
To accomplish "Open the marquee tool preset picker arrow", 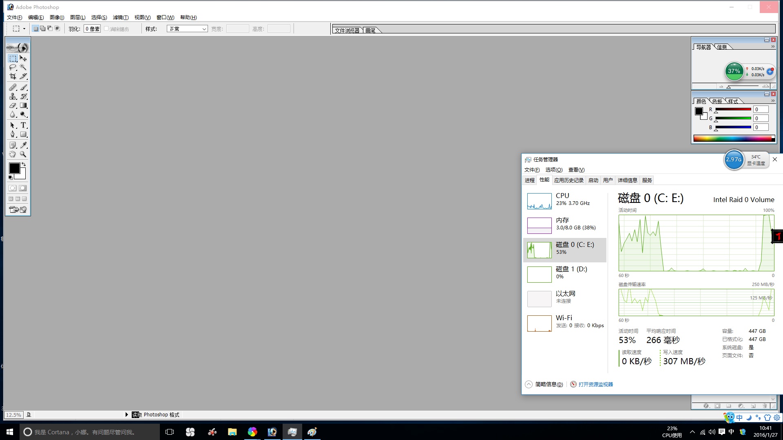I will [x=24, y=29].
